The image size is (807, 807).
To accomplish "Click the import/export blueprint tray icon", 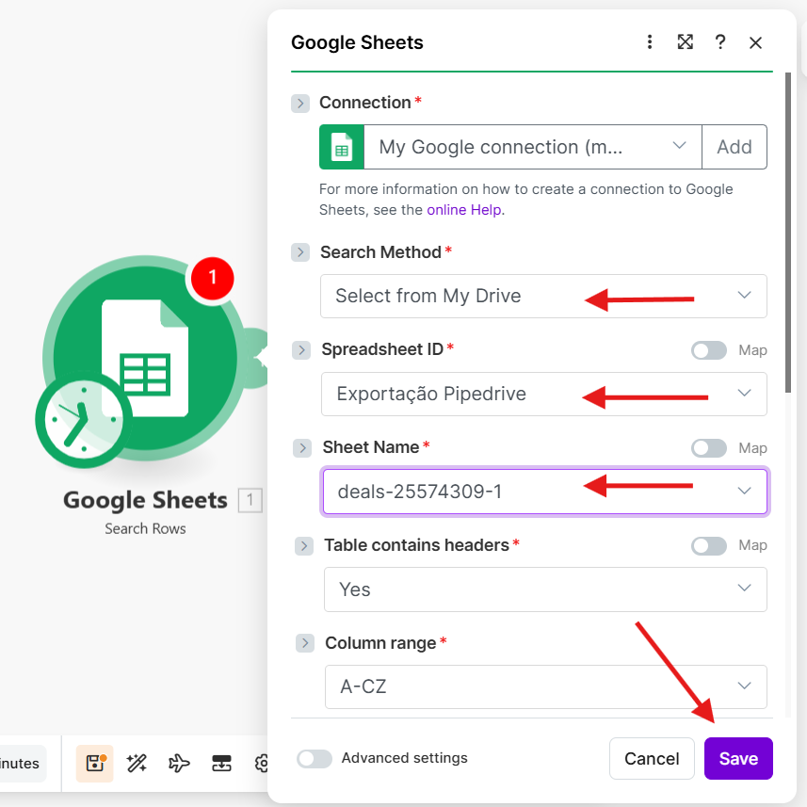I will tap(221, 764).
